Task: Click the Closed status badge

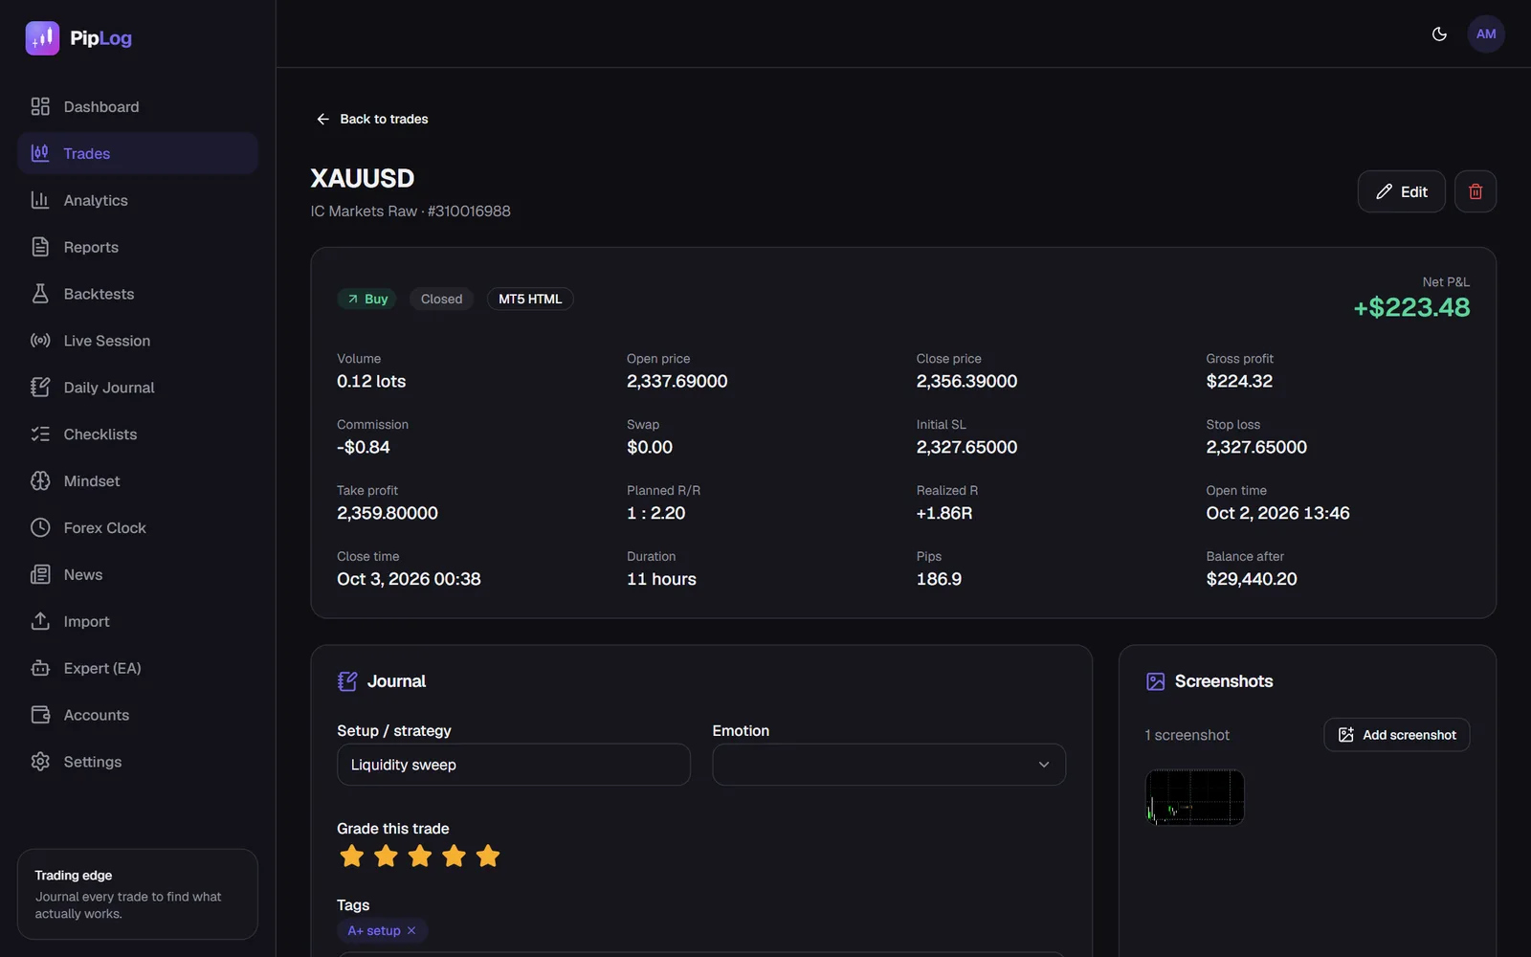Action: tap(441, 299)
